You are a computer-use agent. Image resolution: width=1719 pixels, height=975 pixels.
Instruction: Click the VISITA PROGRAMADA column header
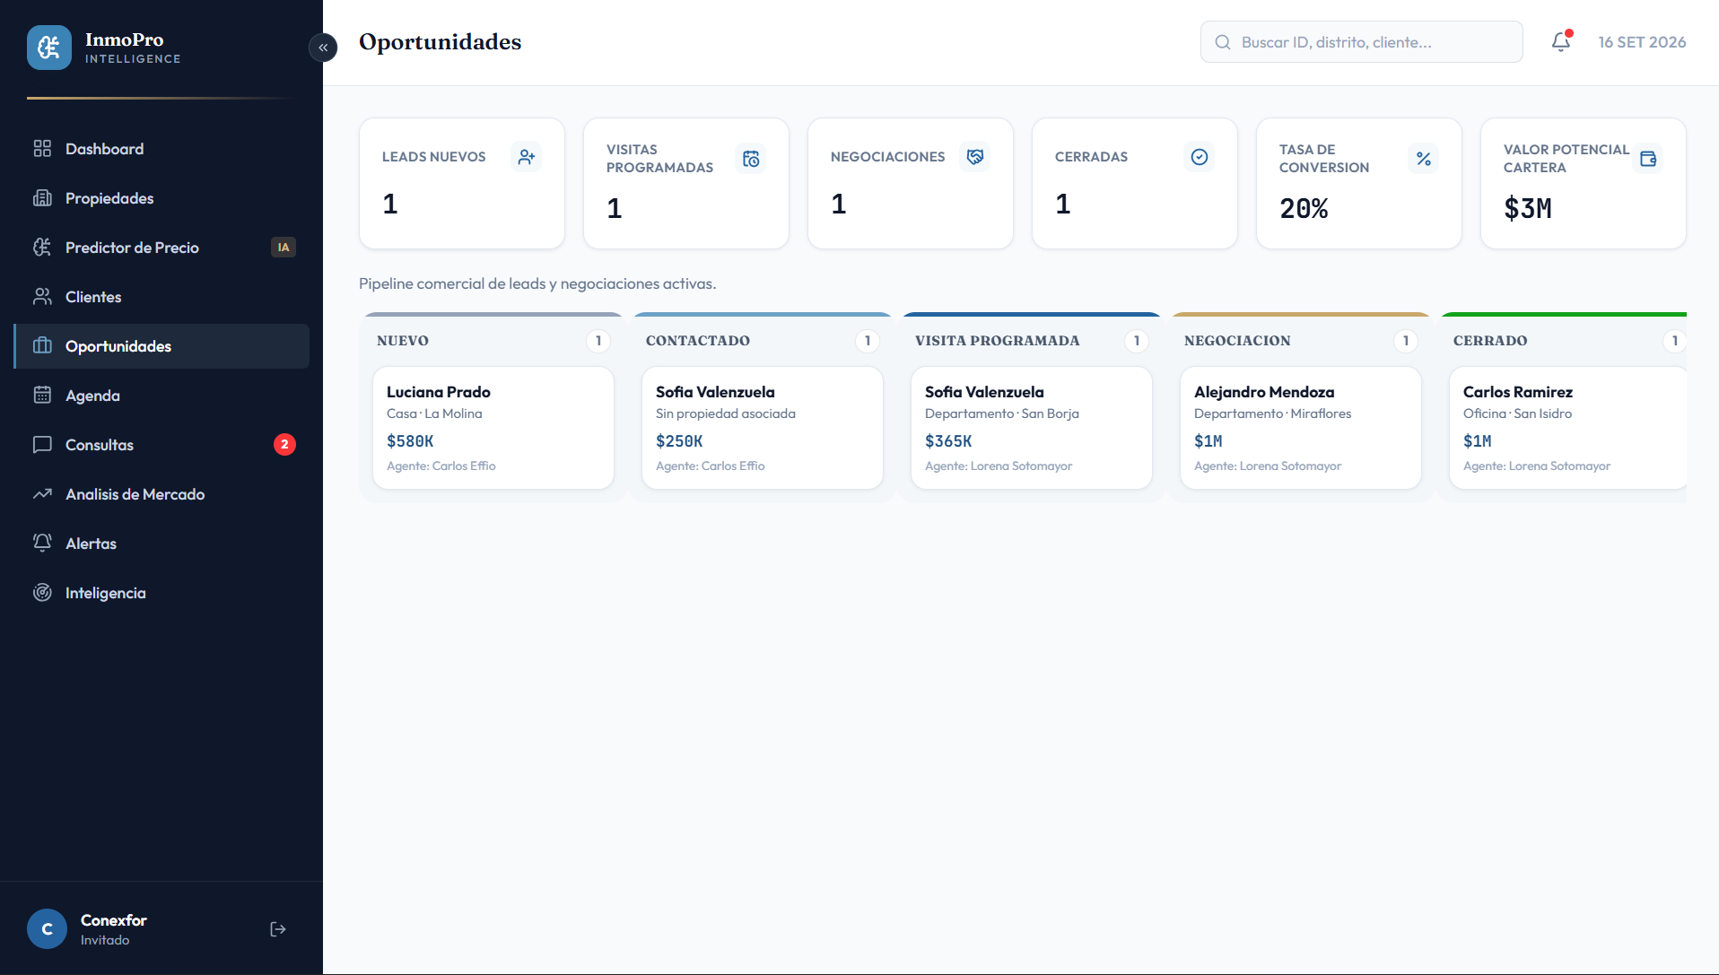(998, 341)
